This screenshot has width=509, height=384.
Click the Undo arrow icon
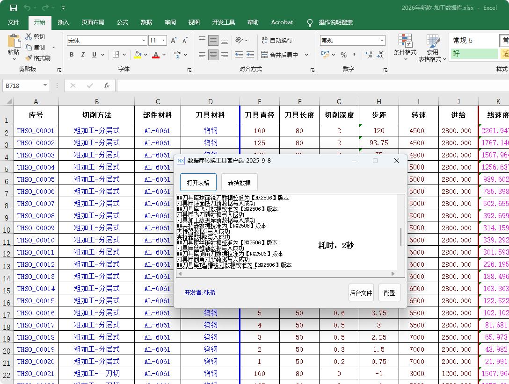(27, 8)
